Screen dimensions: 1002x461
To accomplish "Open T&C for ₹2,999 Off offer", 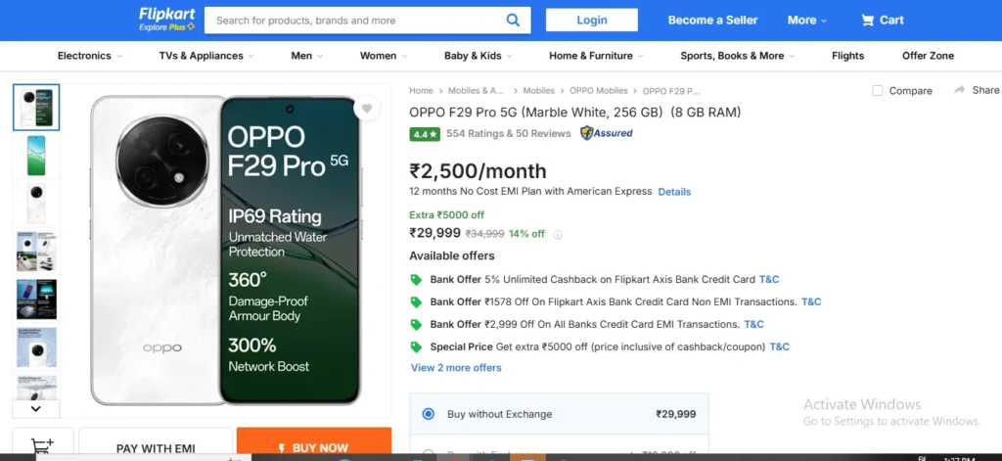I will [753, 324].
